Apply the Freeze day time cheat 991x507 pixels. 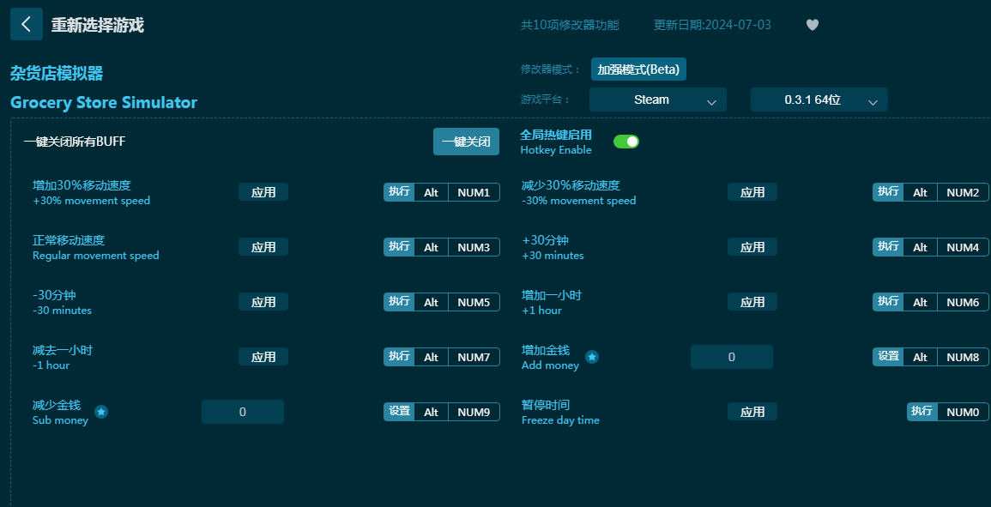pos(752,412)
